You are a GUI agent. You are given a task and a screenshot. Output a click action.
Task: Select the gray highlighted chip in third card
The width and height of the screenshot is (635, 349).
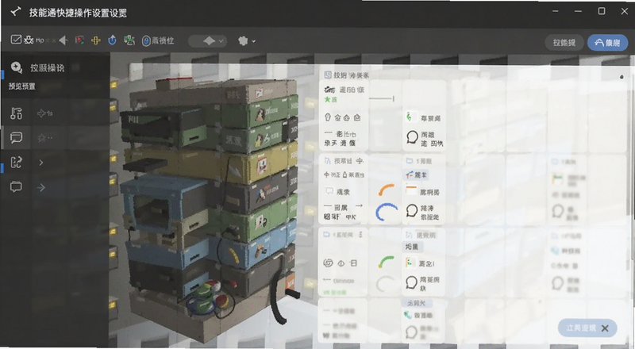412,247
